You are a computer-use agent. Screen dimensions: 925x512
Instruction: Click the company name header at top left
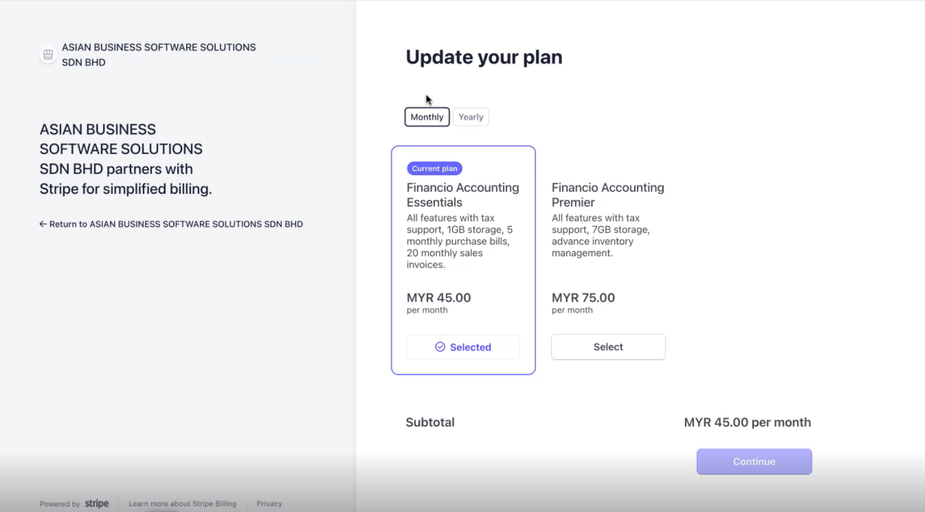click(159, 55)
